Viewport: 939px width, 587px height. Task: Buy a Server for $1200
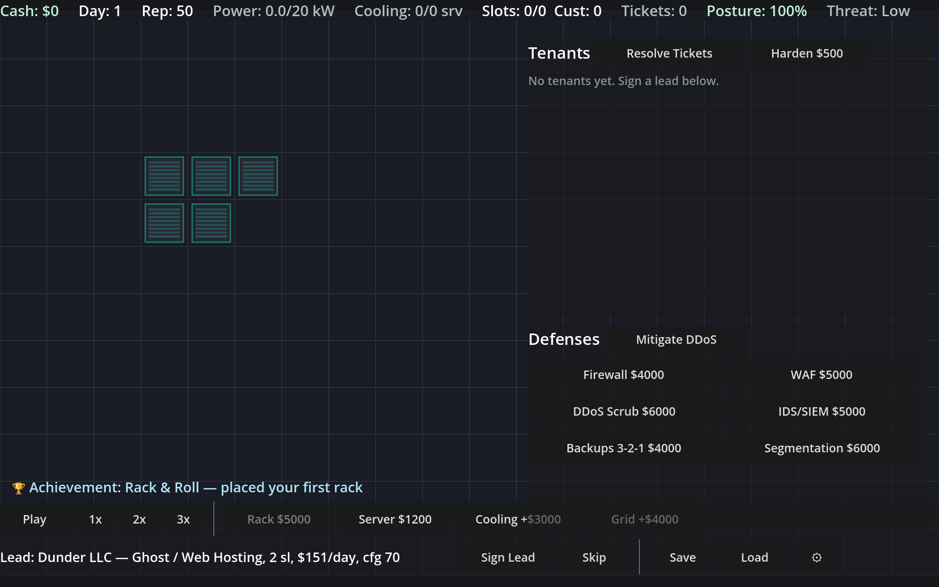click(x=395, y=519)
